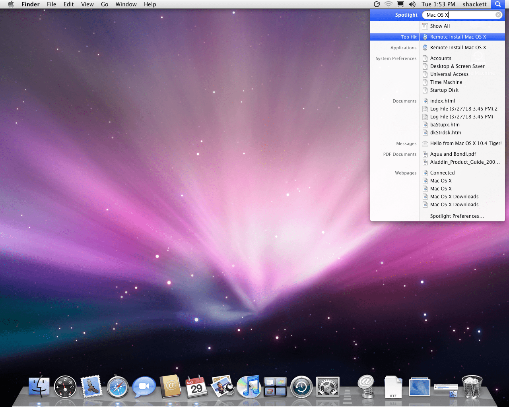
Task: Click the Spotlight magnifying glass icon
Action: click(497, 4)
